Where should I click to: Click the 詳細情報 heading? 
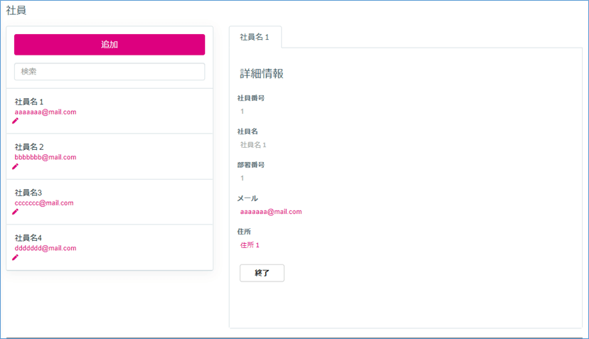click(x=262, y=74)
